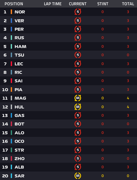Select the CURRENT column header
This screenshot has width=137, height=180.
(78, 4)
